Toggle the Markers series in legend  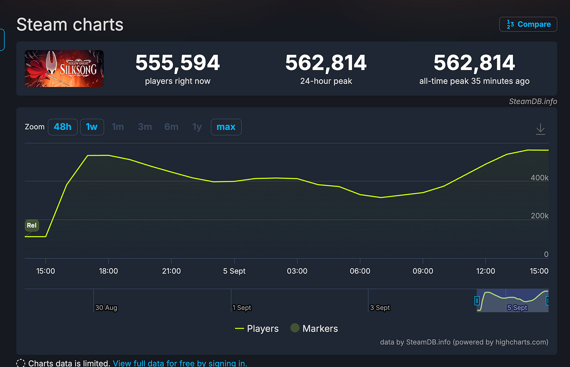pyautogui.click(x=314, y=329)
